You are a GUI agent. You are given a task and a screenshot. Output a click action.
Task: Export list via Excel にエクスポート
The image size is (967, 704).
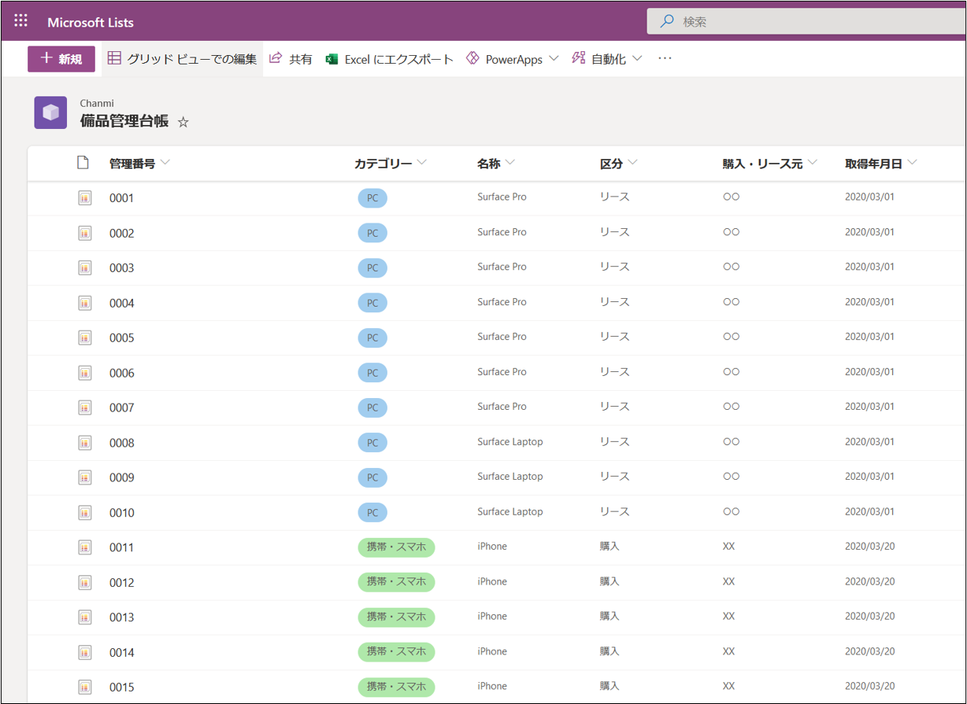coord(390,59)
